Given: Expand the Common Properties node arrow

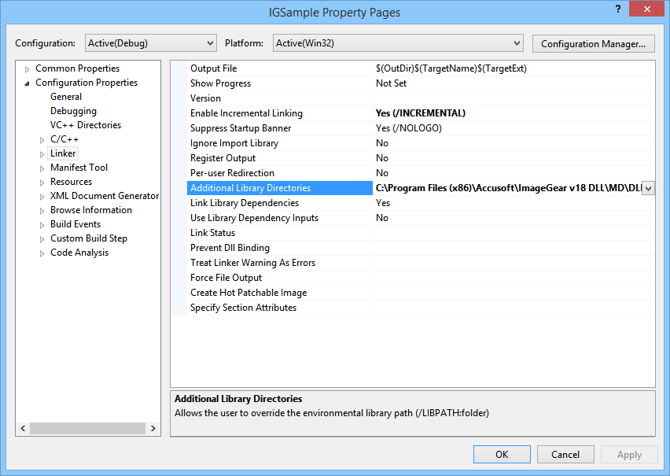Looking at the screenshot, I should (28, 69).
